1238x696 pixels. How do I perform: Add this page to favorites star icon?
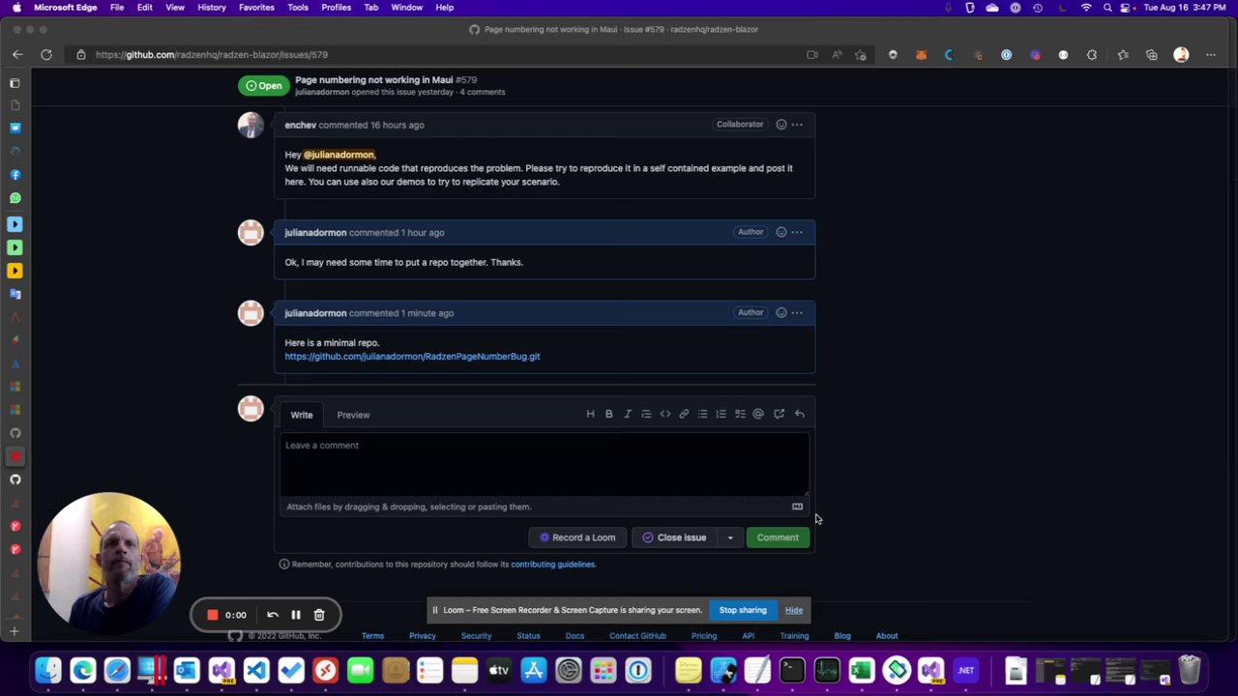(x=860, y=55)
